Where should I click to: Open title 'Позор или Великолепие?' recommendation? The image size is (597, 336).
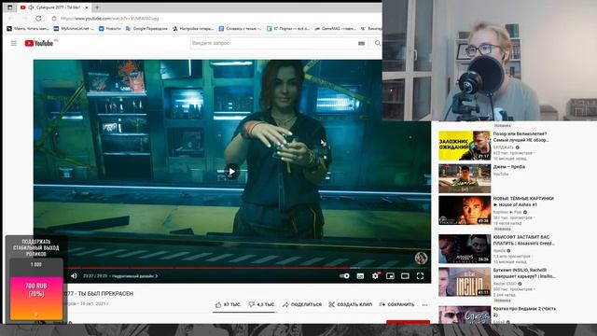[x=521, y=137]
